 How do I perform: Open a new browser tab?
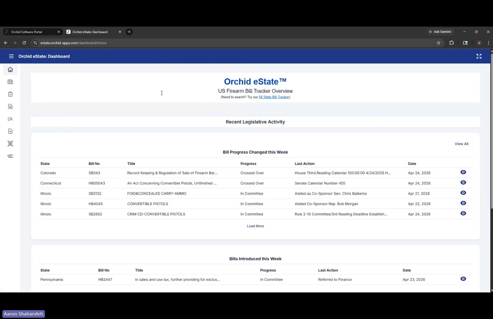tap(129, 32)
